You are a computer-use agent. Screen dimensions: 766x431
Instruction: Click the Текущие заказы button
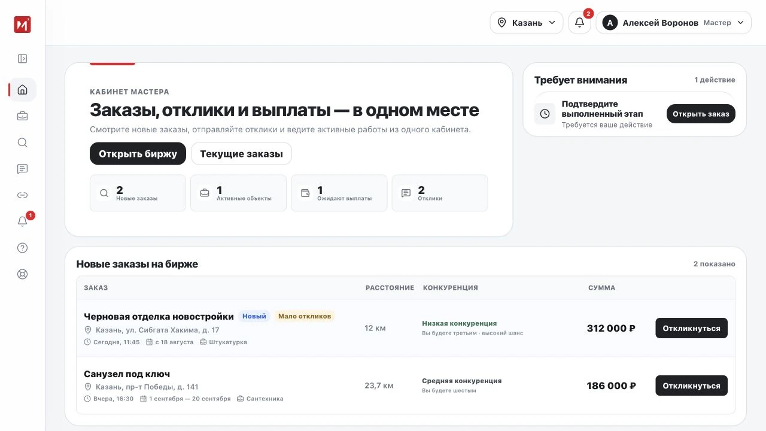click(241, 154)
